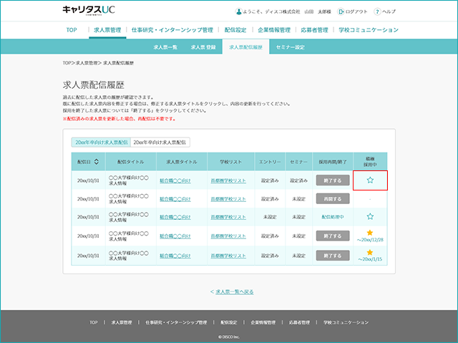Click the キャリタスUC logo

point(89,10)
